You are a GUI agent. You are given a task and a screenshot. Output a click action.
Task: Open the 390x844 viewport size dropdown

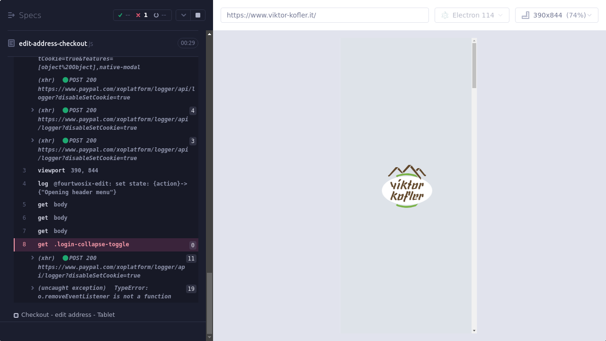[x=556, y=15]
